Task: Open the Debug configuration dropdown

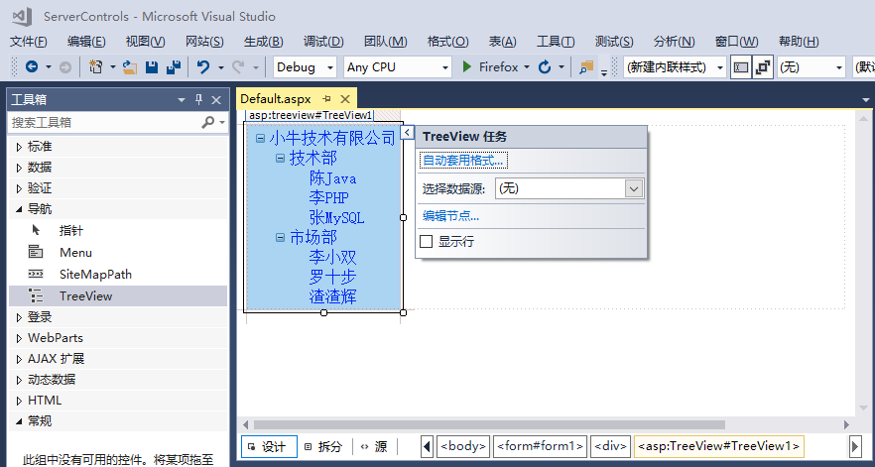Action: point(328,67)
